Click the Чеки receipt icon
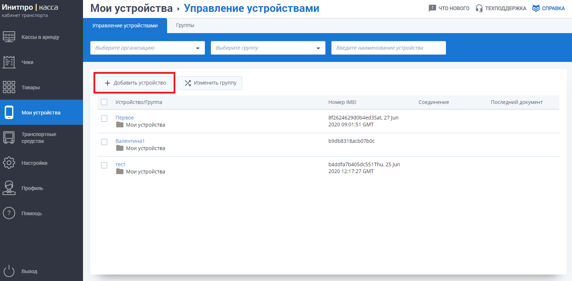The width and height of the screenshot is (572, 281). point(9,62)
